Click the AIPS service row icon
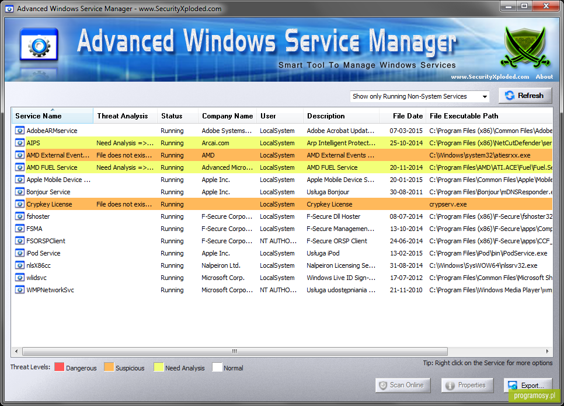The image size is (564, 406). point(19,143)
